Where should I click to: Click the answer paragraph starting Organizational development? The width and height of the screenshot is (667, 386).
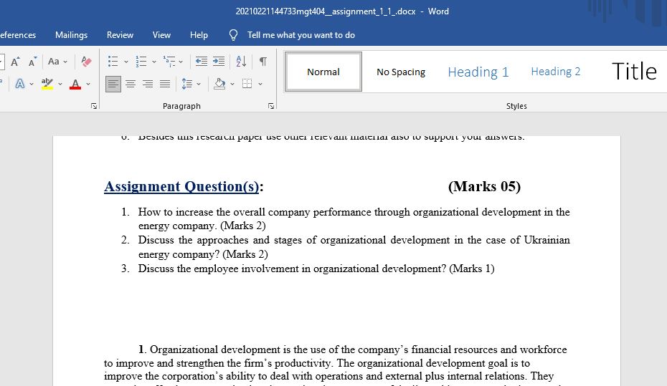[x=335, y=366]
